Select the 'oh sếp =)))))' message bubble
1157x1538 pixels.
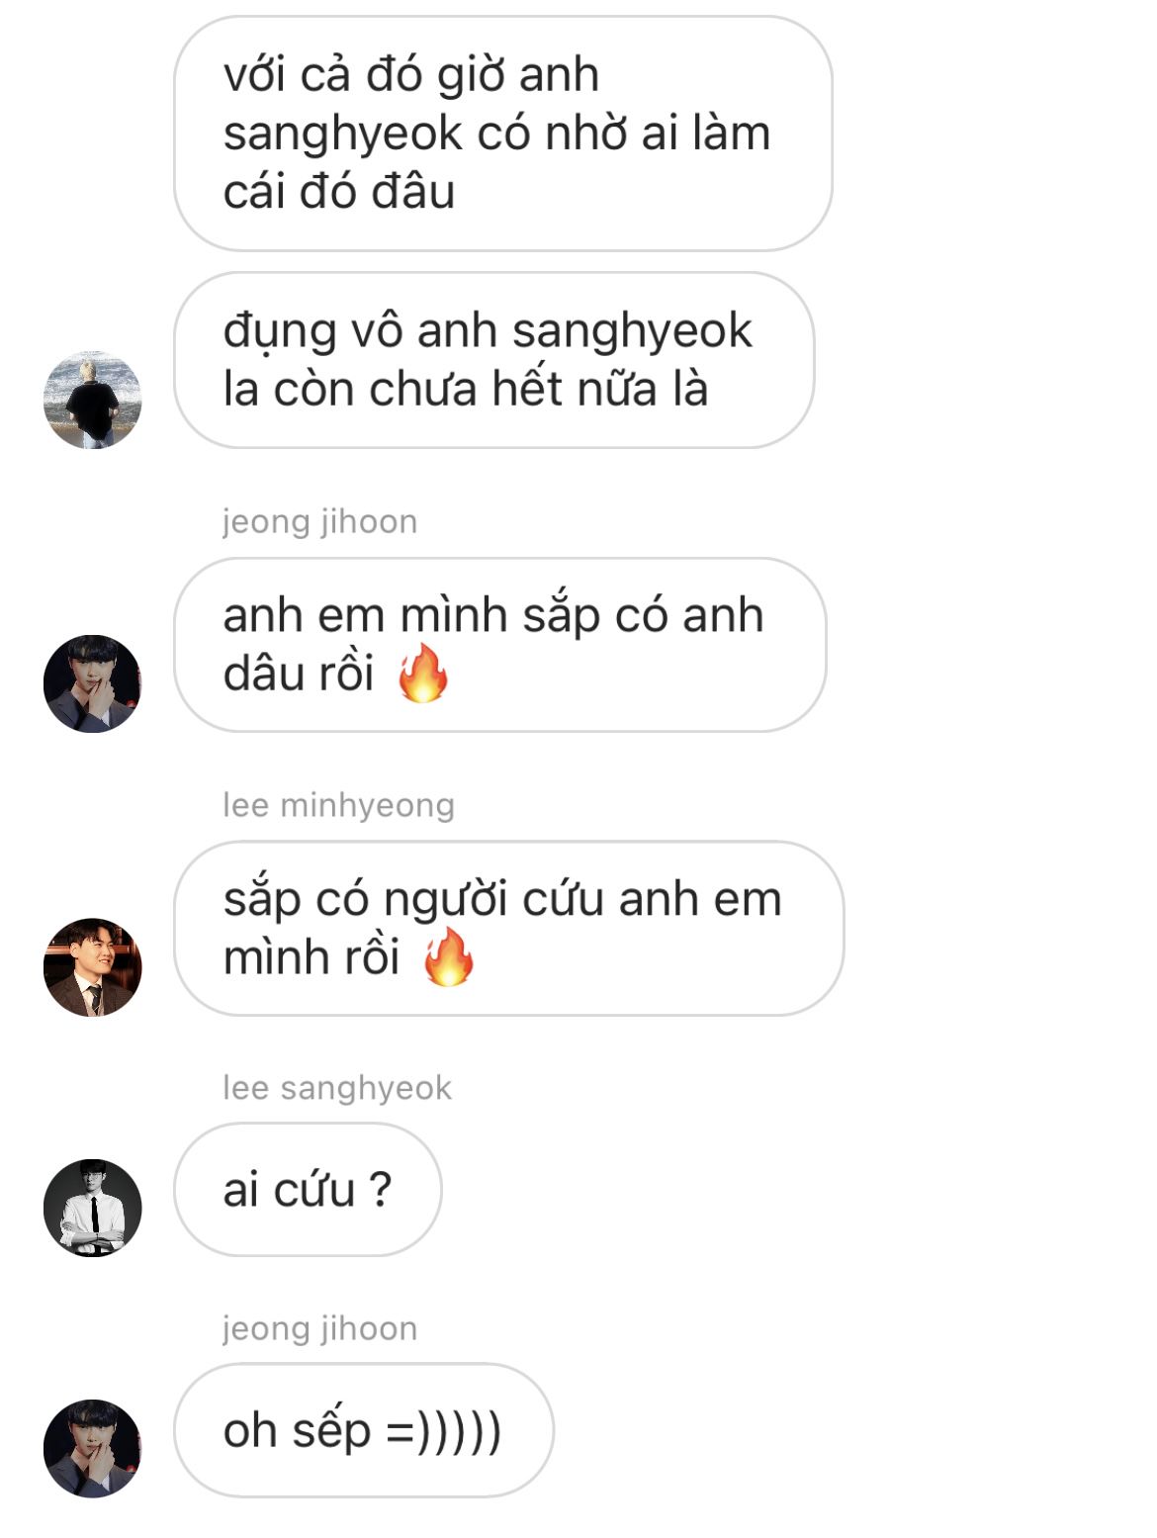pyautogui.click(x=364, y=1430)
